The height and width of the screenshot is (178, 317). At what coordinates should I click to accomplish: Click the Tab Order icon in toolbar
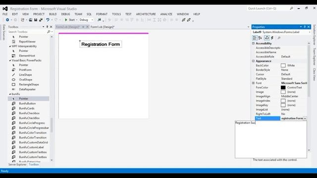184,20
